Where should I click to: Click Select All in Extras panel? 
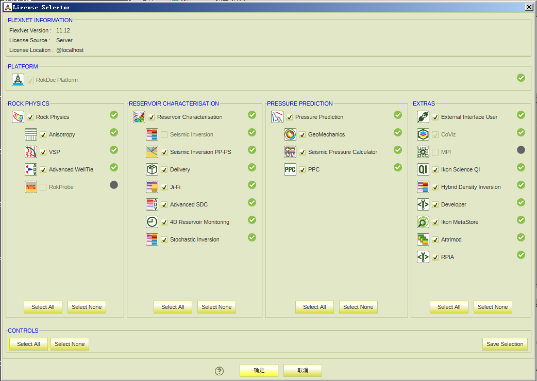point(449,307)
